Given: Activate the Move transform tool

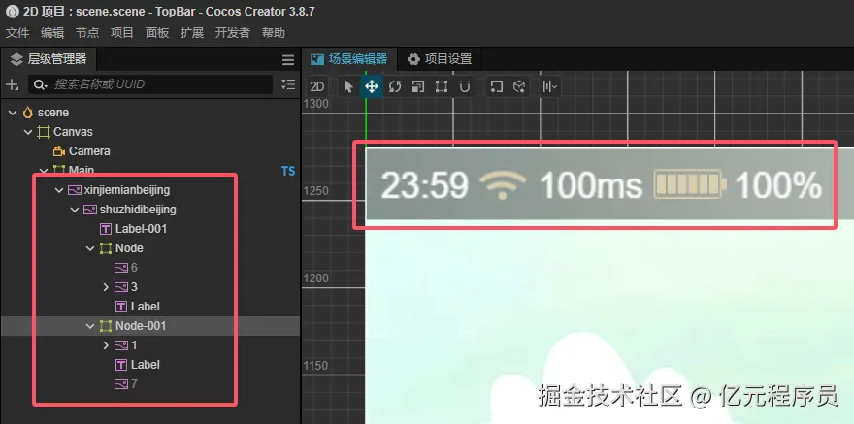Looking at the screenshot, I should pos(372,86).
